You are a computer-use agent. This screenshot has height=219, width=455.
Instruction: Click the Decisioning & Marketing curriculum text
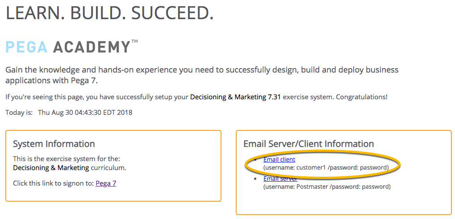(70, 168)
